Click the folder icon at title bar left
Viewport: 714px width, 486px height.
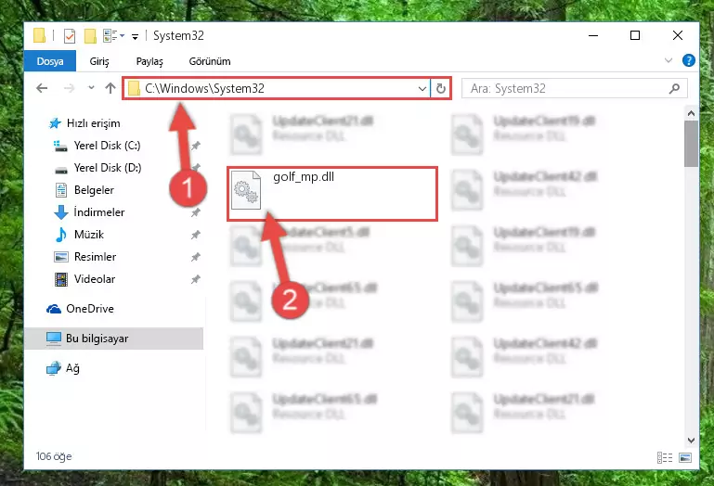pyautogui.click(x=40, y=35)
